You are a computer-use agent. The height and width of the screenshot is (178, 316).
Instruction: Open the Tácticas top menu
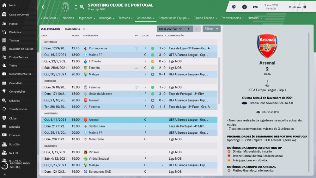pyautogui.click(x=125, y=18)
